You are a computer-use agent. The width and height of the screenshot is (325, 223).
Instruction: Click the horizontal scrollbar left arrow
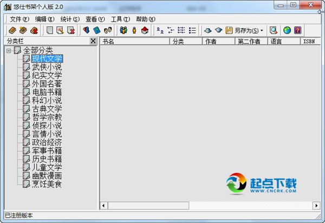pyautogui.click(x=104, y=206)
